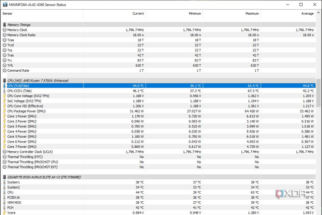Select the Trc row label
Viewport: 322px width, 215px height.
tap(10, 60)
